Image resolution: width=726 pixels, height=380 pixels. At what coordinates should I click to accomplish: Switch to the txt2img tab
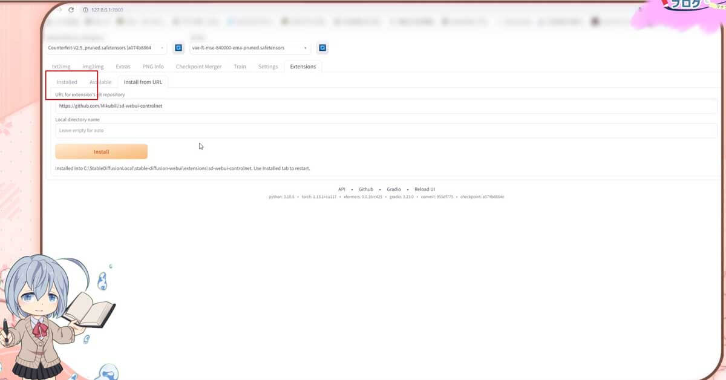pos(60,67)
